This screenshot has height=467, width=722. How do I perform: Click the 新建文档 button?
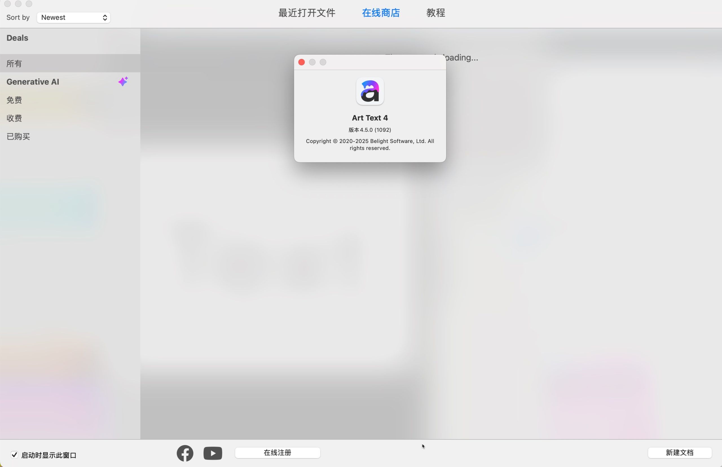679,452
